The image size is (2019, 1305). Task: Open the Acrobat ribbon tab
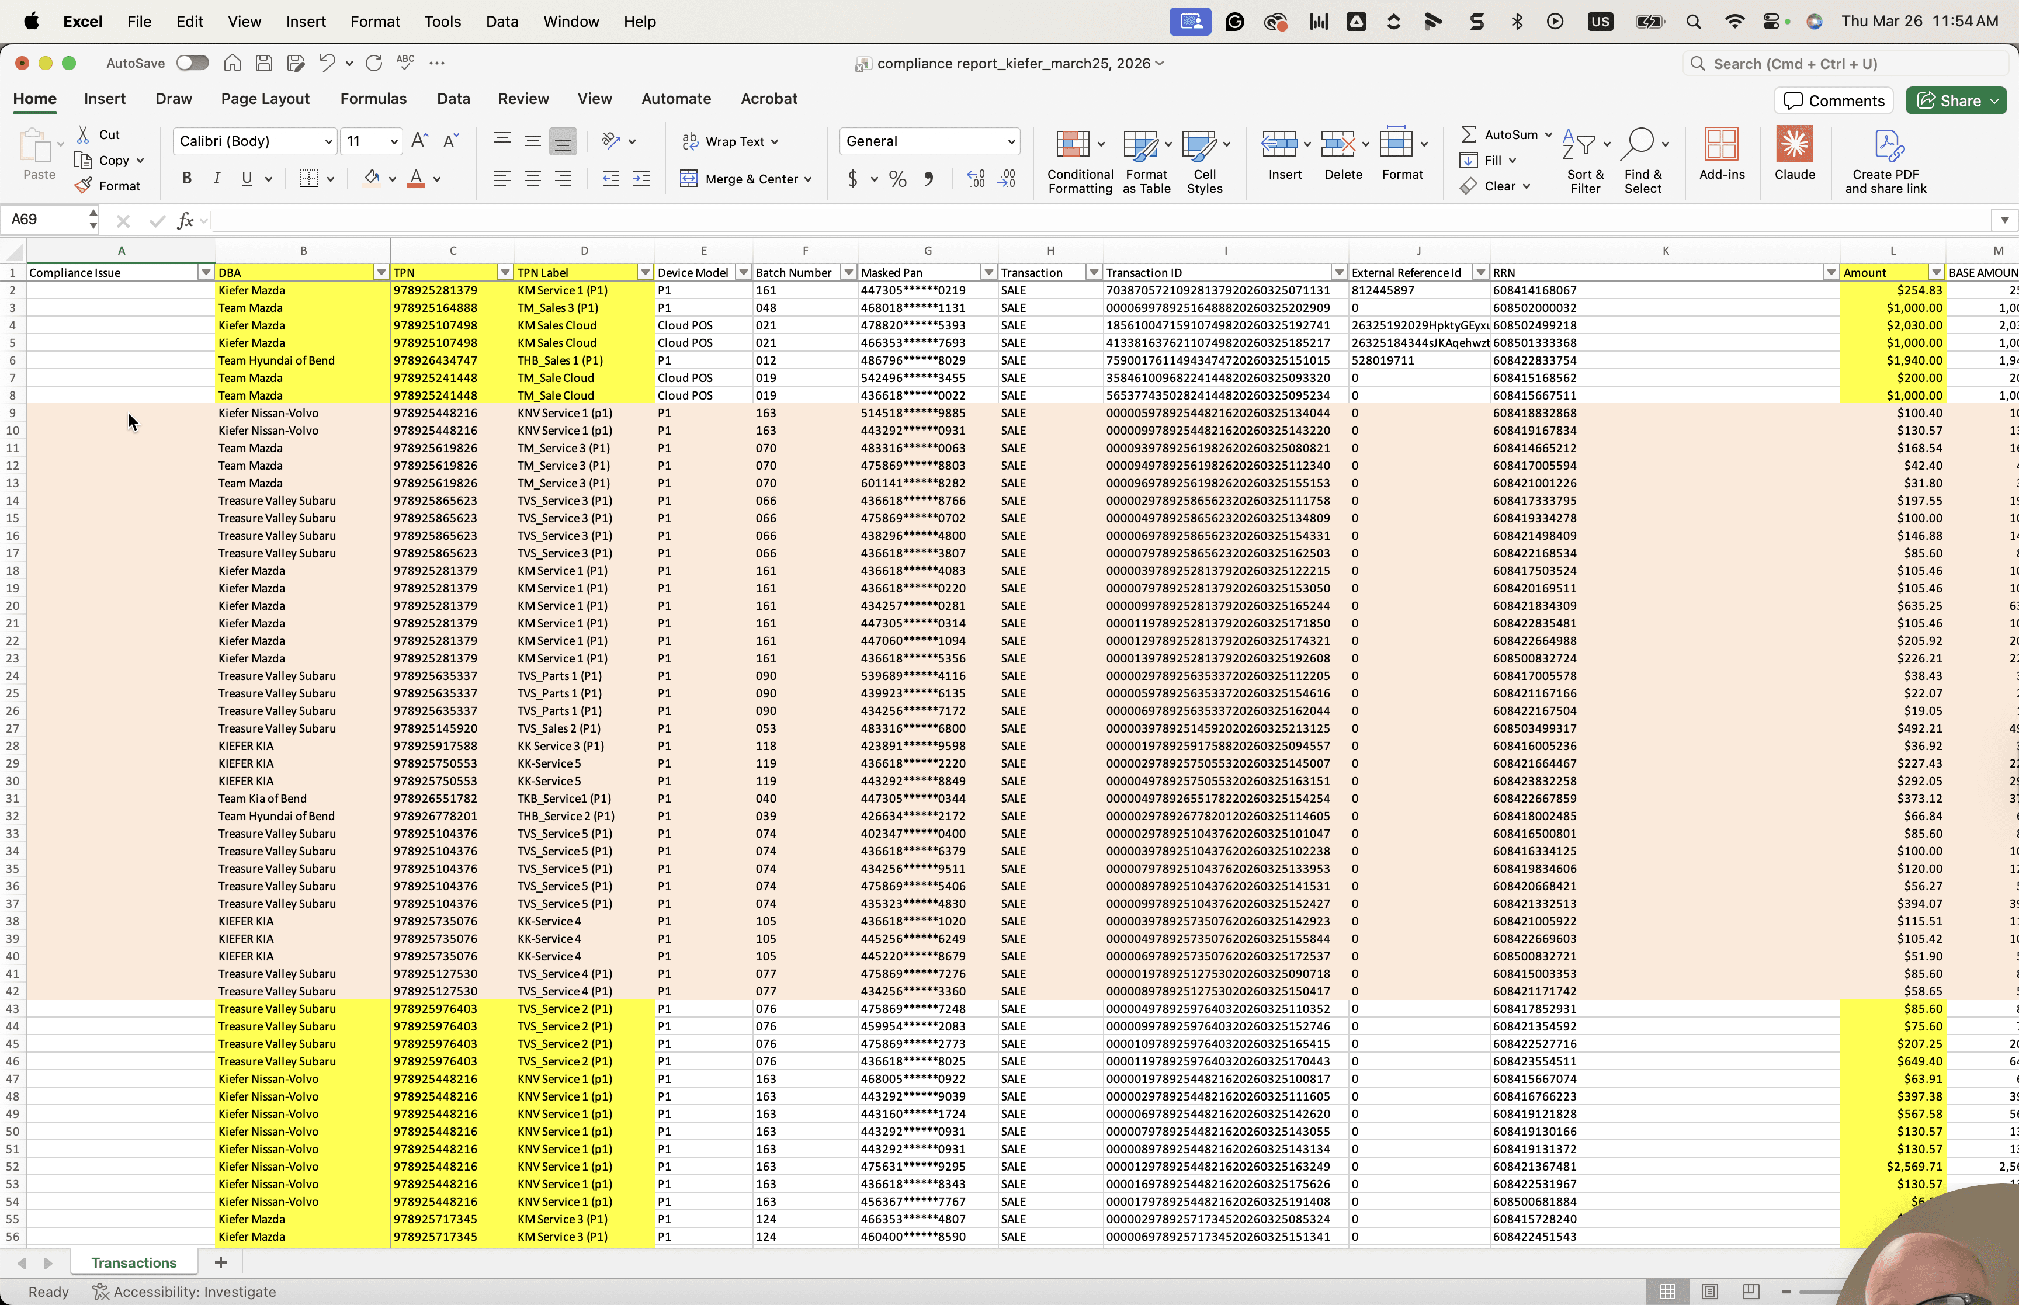768,98
